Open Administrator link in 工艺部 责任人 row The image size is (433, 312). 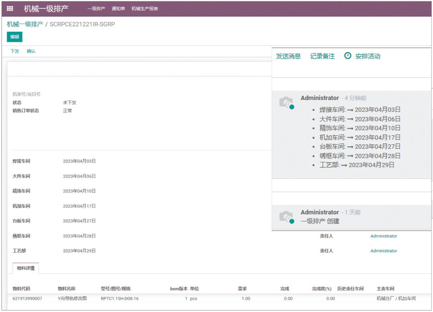pyautogui.click(x=383, y=251)
